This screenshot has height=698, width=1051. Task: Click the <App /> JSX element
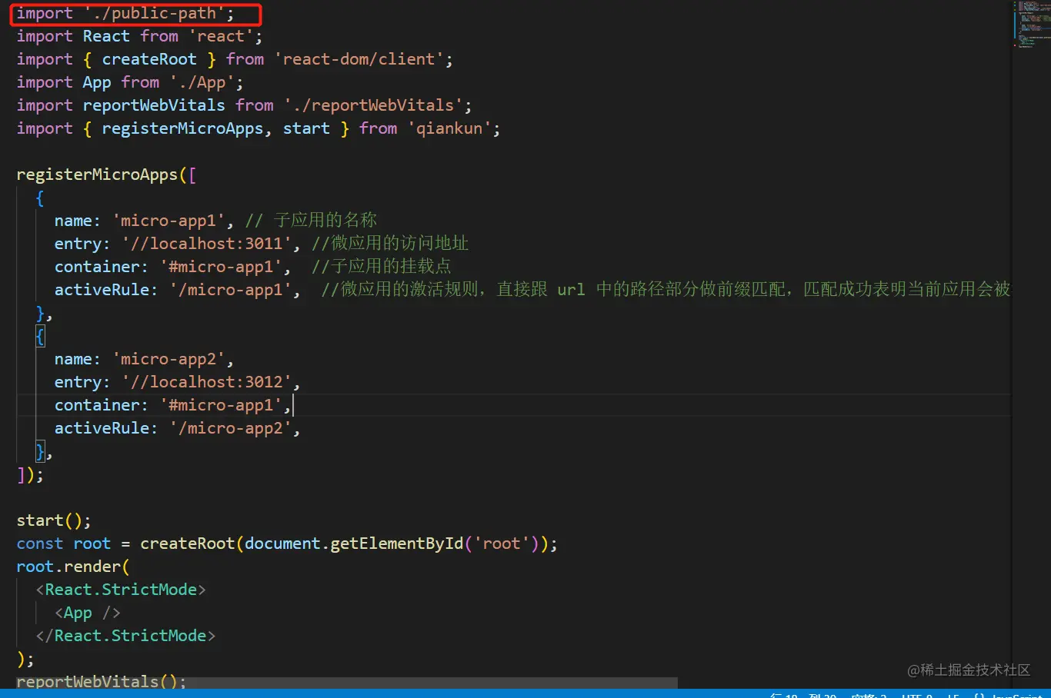[x=88, y=613]
